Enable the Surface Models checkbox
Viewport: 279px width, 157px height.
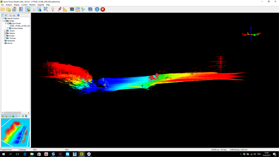click(8, 28)
